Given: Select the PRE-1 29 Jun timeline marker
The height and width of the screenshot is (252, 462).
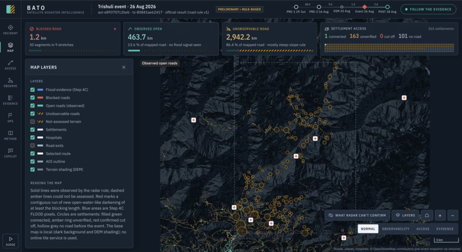Looking at the screenshot, I should (296, 7).
